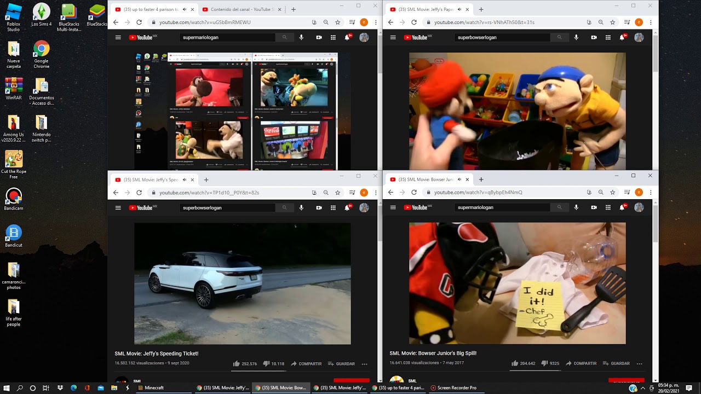Image resolution: width=701 pixels, height=394 pixels.
Task: Open create video camera icon in bottom-right window
Action: pos(594,207)
